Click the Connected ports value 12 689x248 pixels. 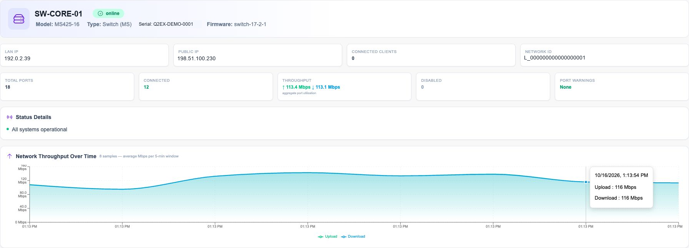(x=146, y=87)
